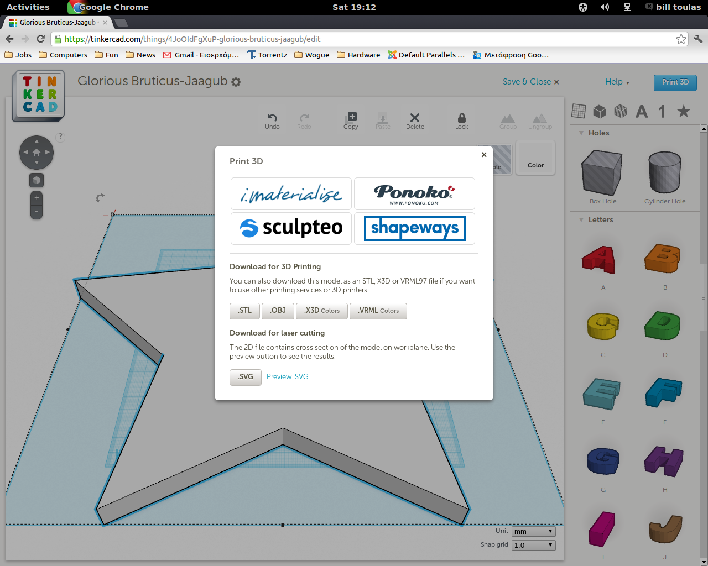Click the letter D shape thumbnail
The width and height of the screenshot is (708, 566).
(664, 326)
